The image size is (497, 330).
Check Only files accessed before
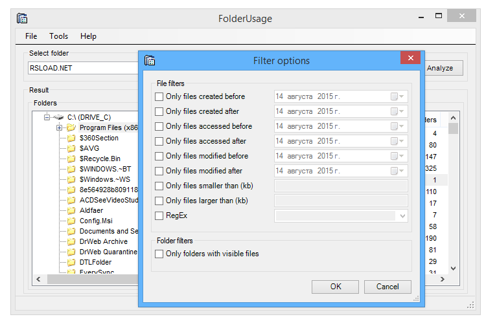click(159, 126)
